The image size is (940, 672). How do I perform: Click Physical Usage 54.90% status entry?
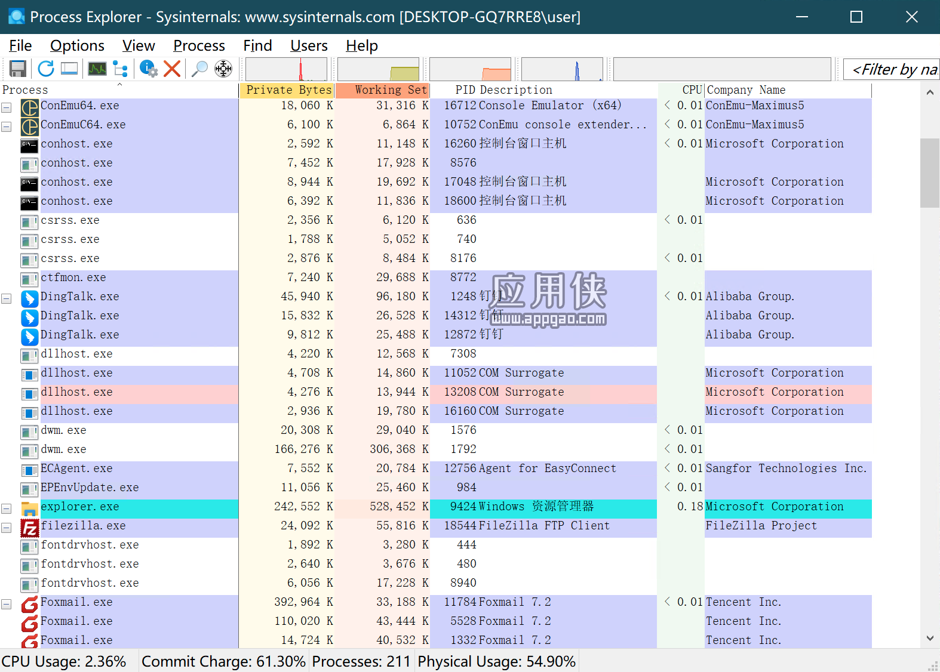497,661
